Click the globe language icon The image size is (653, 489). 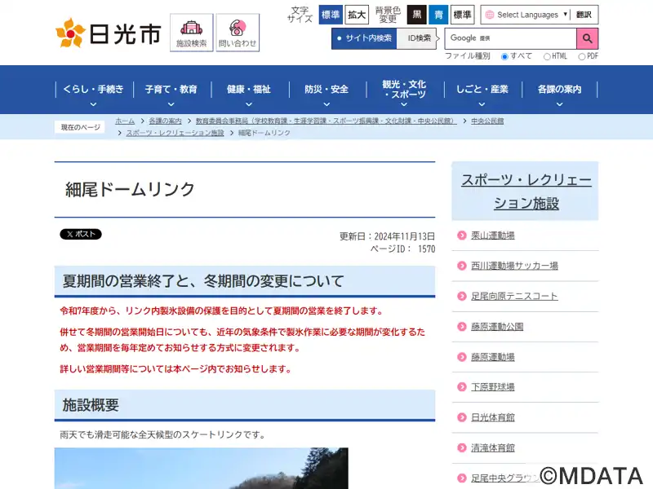click(x=490, y=15)
